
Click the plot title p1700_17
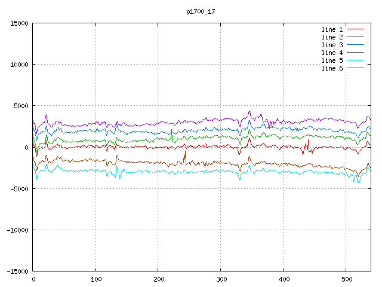[x=201, y=11]
